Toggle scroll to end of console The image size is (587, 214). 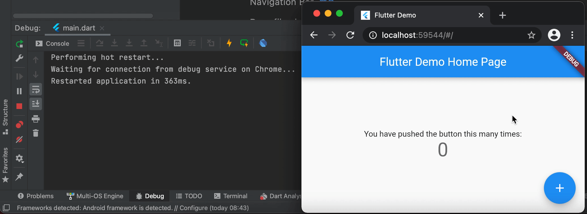36,104
